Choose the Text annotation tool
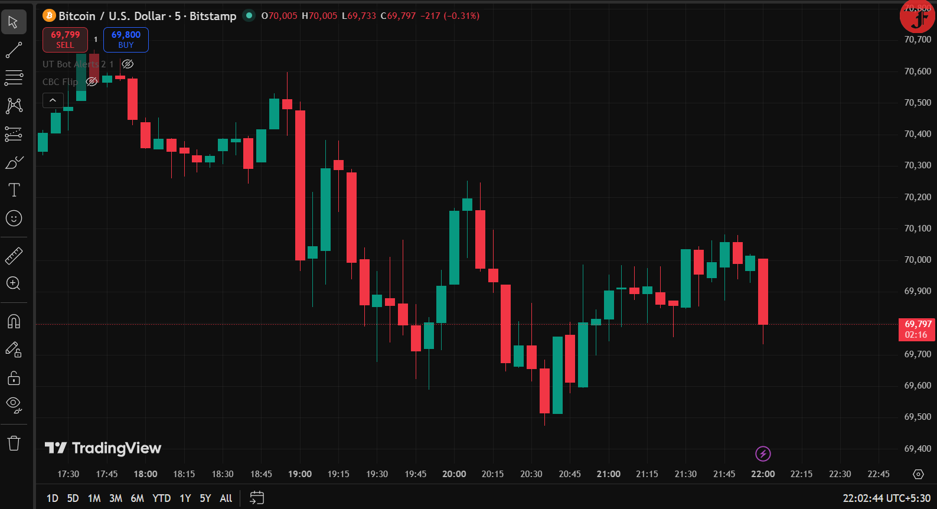The image size is (937, 509). click(x=14, y=190)
